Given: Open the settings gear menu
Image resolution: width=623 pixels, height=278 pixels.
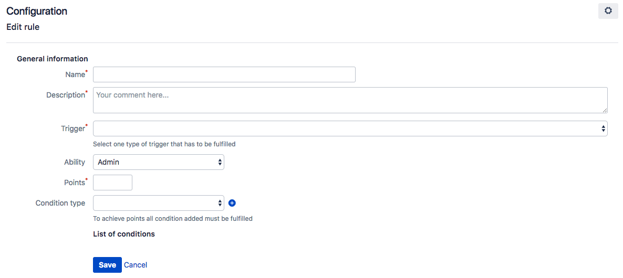Looking at the screenshot, I should tap(608, 11).
